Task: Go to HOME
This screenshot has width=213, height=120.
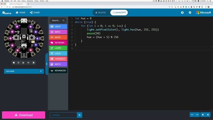Action: pyautogui.click(x=21, y=13)
